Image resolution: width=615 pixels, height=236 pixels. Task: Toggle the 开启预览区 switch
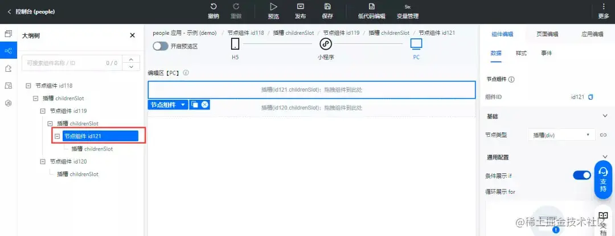point(161,46)
